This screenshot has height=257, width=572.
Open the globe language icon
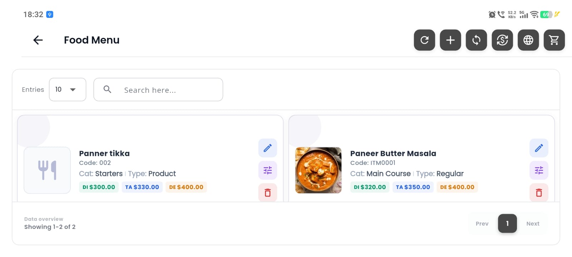click(528, 40)
